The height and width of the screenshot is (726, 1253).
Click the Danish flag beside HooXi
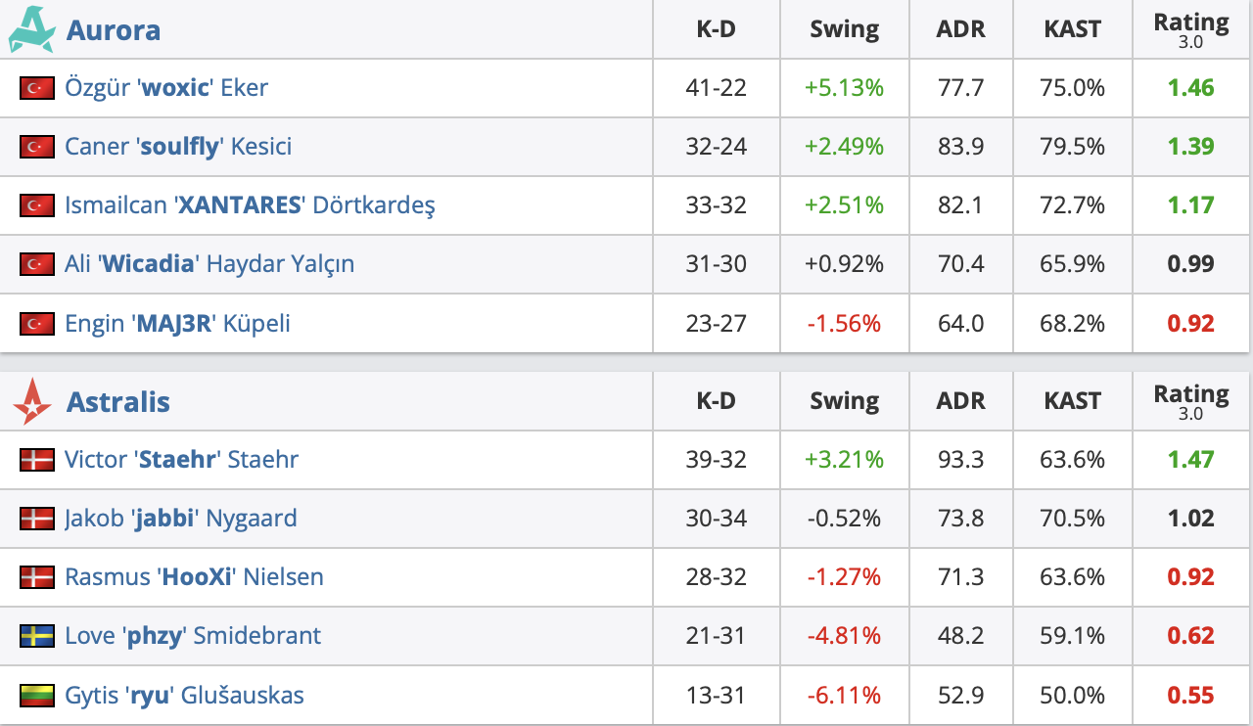click(36, 577)
